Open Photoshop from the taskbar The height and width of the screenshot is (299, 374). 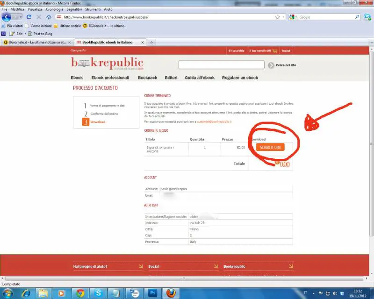[153, 293]
